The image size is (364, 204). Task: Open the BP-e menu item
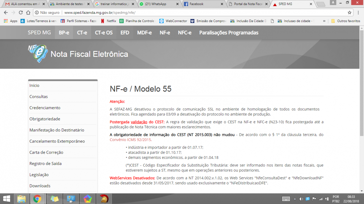coord(64,33)
